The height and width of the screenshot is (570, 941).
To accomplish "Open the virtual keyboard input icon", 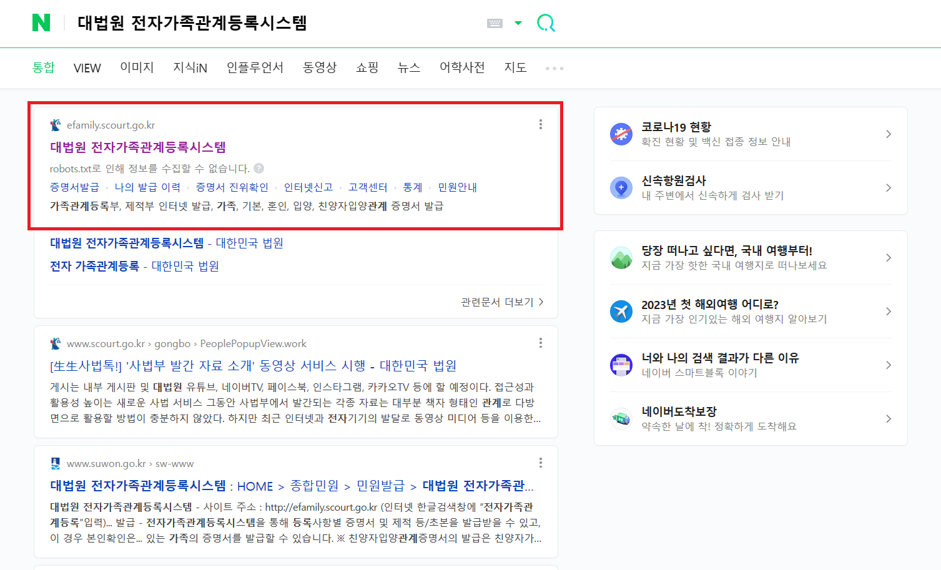I will coord(495,23).
